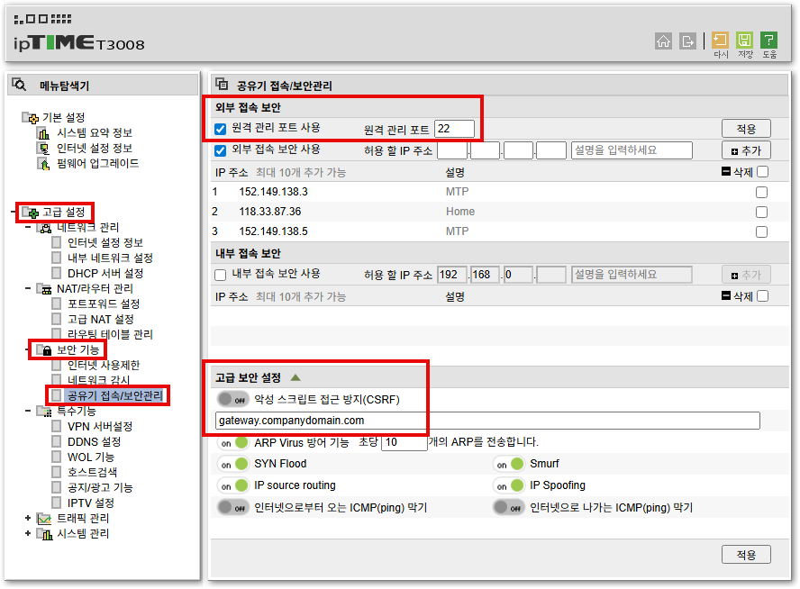This screenshot has height=589, width=800.
Task: Turn off the IP Spoofing toggle
Action: (x=508, y=486)
